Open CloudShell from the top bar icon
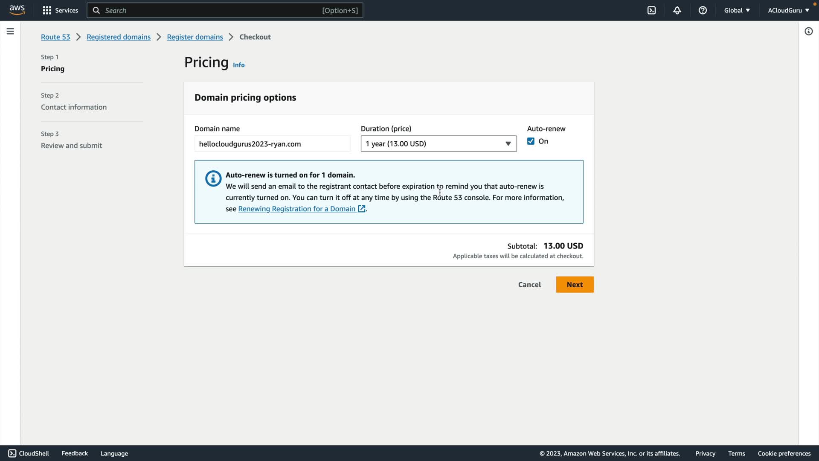The width and height of the screenshot is (819, 461). coord(651,10)
